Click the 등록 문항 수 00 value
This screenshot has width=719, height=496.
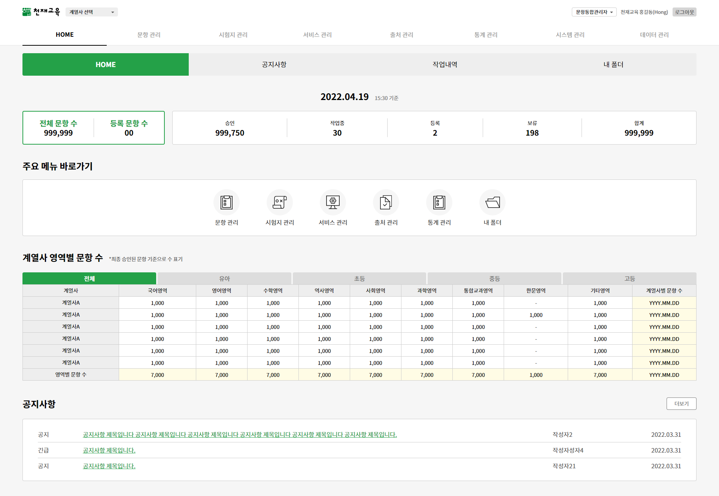[129, 133]
